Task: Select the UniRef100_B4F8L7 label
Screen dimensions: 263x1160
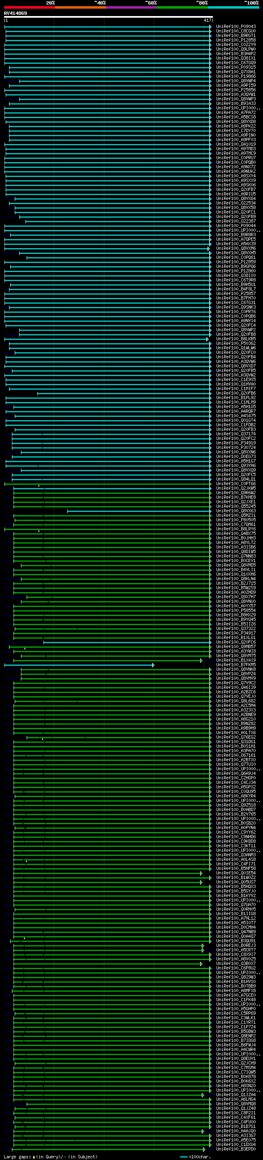Action: tap(236, 289)
